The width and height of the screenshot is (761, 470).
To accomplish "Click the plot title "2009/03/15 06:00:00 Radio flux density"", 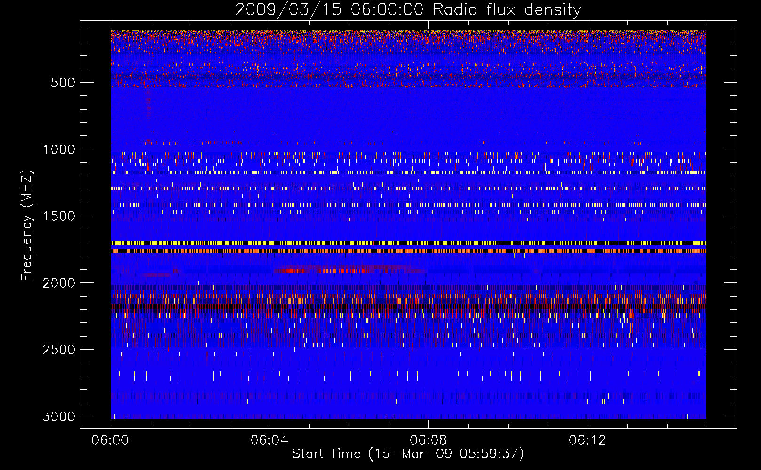I will click(x=408, y=9).
